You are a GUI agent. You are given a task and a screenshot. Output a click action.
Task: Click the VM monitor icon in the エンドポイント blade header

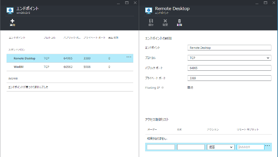point(10,11)
